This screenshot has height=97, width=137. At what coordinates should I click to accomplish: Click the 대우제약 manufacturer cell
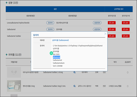pos(85,72)
